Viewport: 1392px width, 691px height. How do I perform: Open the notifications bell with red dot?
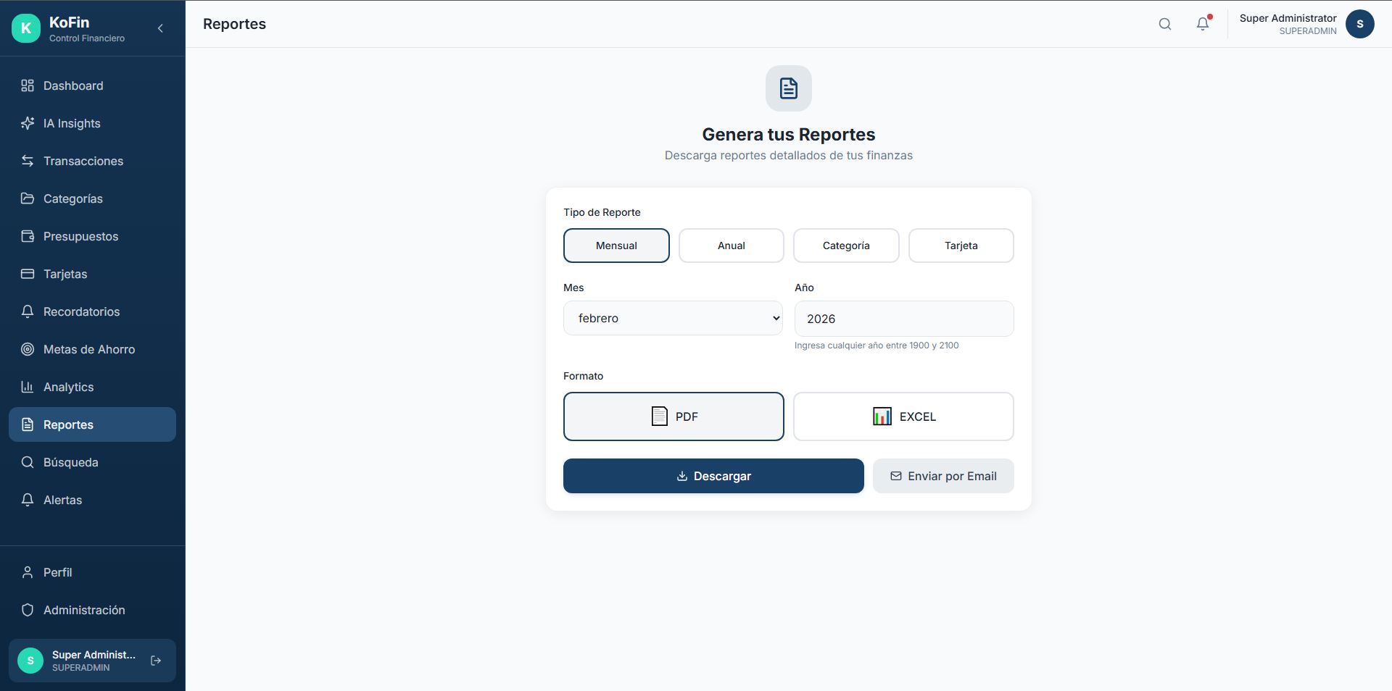(x=1202, y=24)
